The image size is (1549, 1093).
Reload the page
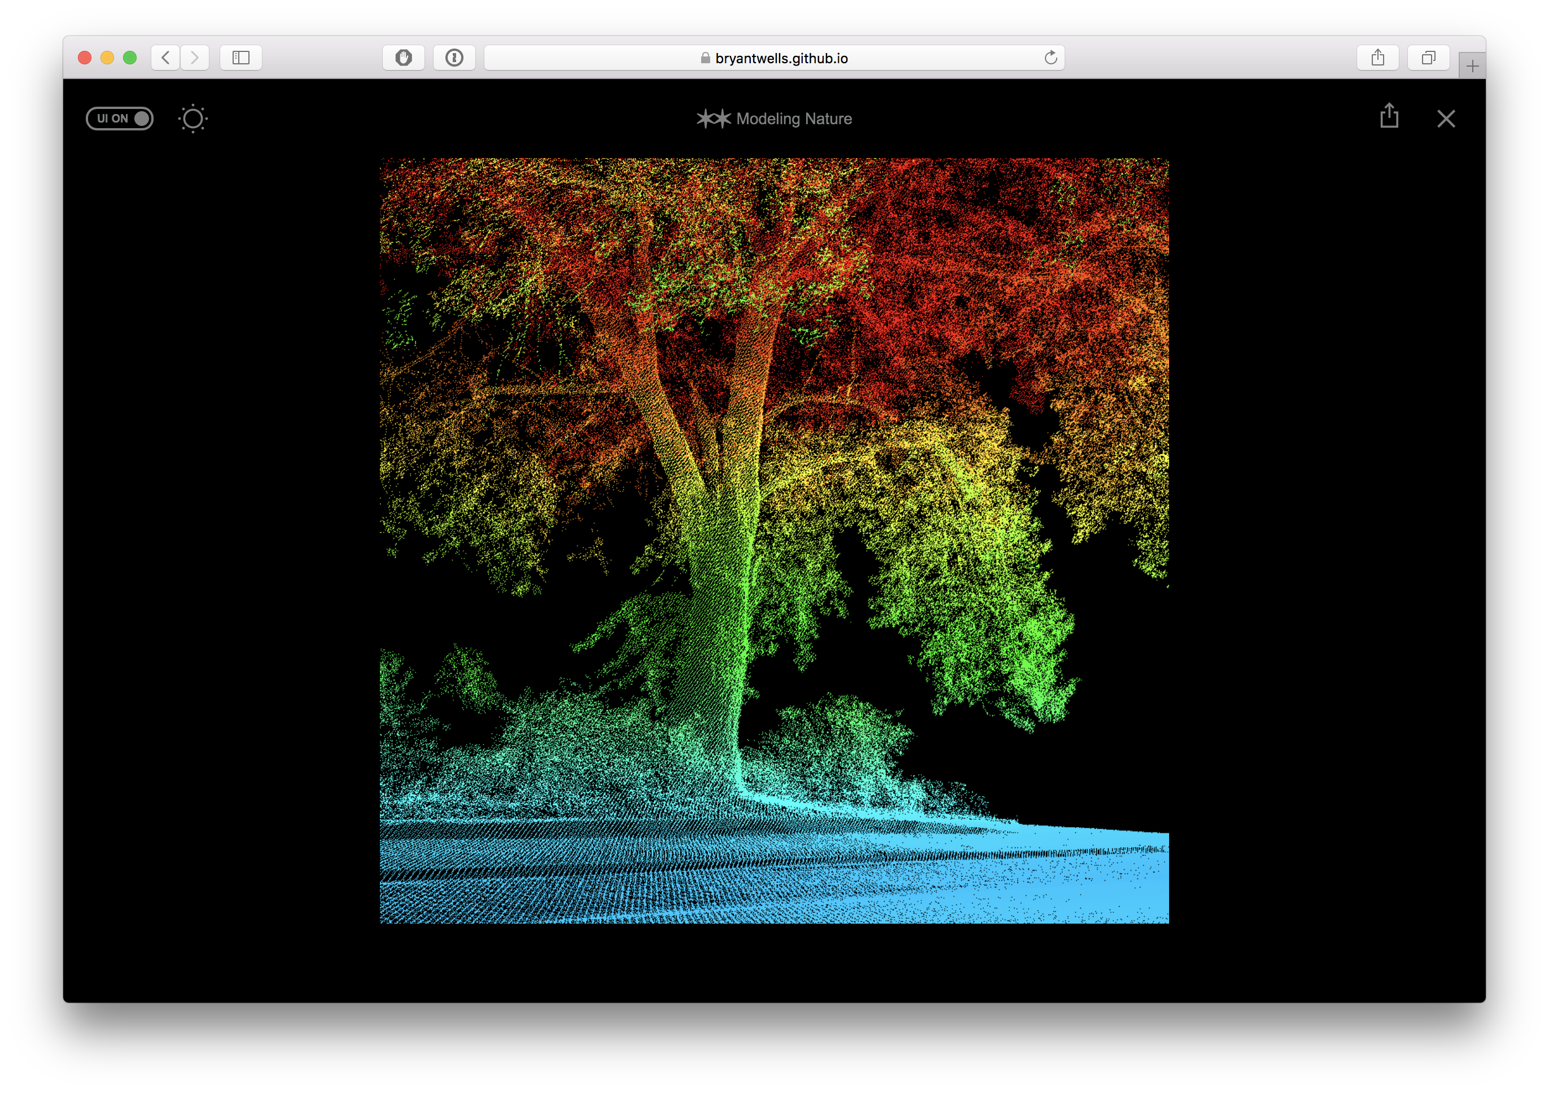1051,58
